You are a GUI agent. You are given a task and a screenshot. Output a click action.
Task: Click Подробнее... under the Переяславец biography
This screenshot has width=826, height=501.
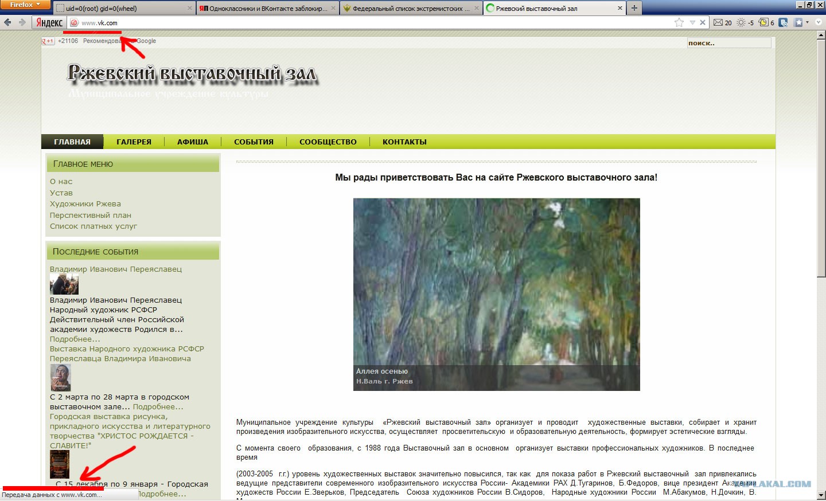click(x=75, y=339)
